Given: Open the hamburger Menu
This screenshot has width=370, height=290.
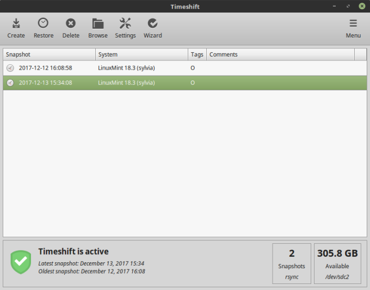Looking at the screenshot, I should point(353,28).
